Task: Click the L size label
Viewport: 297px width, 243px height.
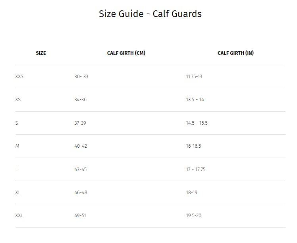Action: (x=16, y=170)
